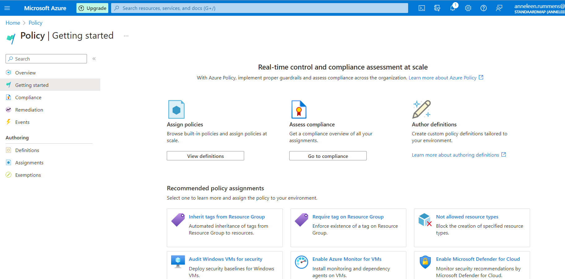Open Compliance from the left menu

coord(50,97)
